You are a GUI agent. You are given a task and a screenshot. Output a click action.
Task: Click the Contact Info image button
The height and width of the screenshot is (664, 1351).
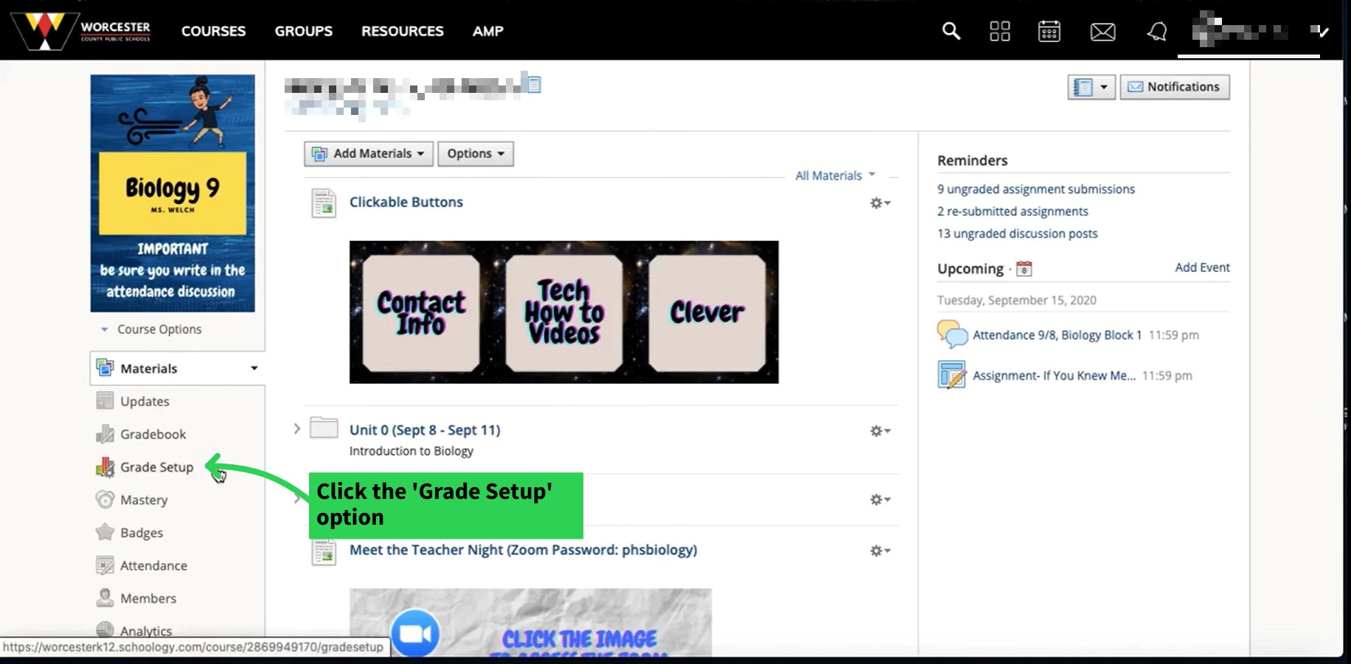point(421,312)
